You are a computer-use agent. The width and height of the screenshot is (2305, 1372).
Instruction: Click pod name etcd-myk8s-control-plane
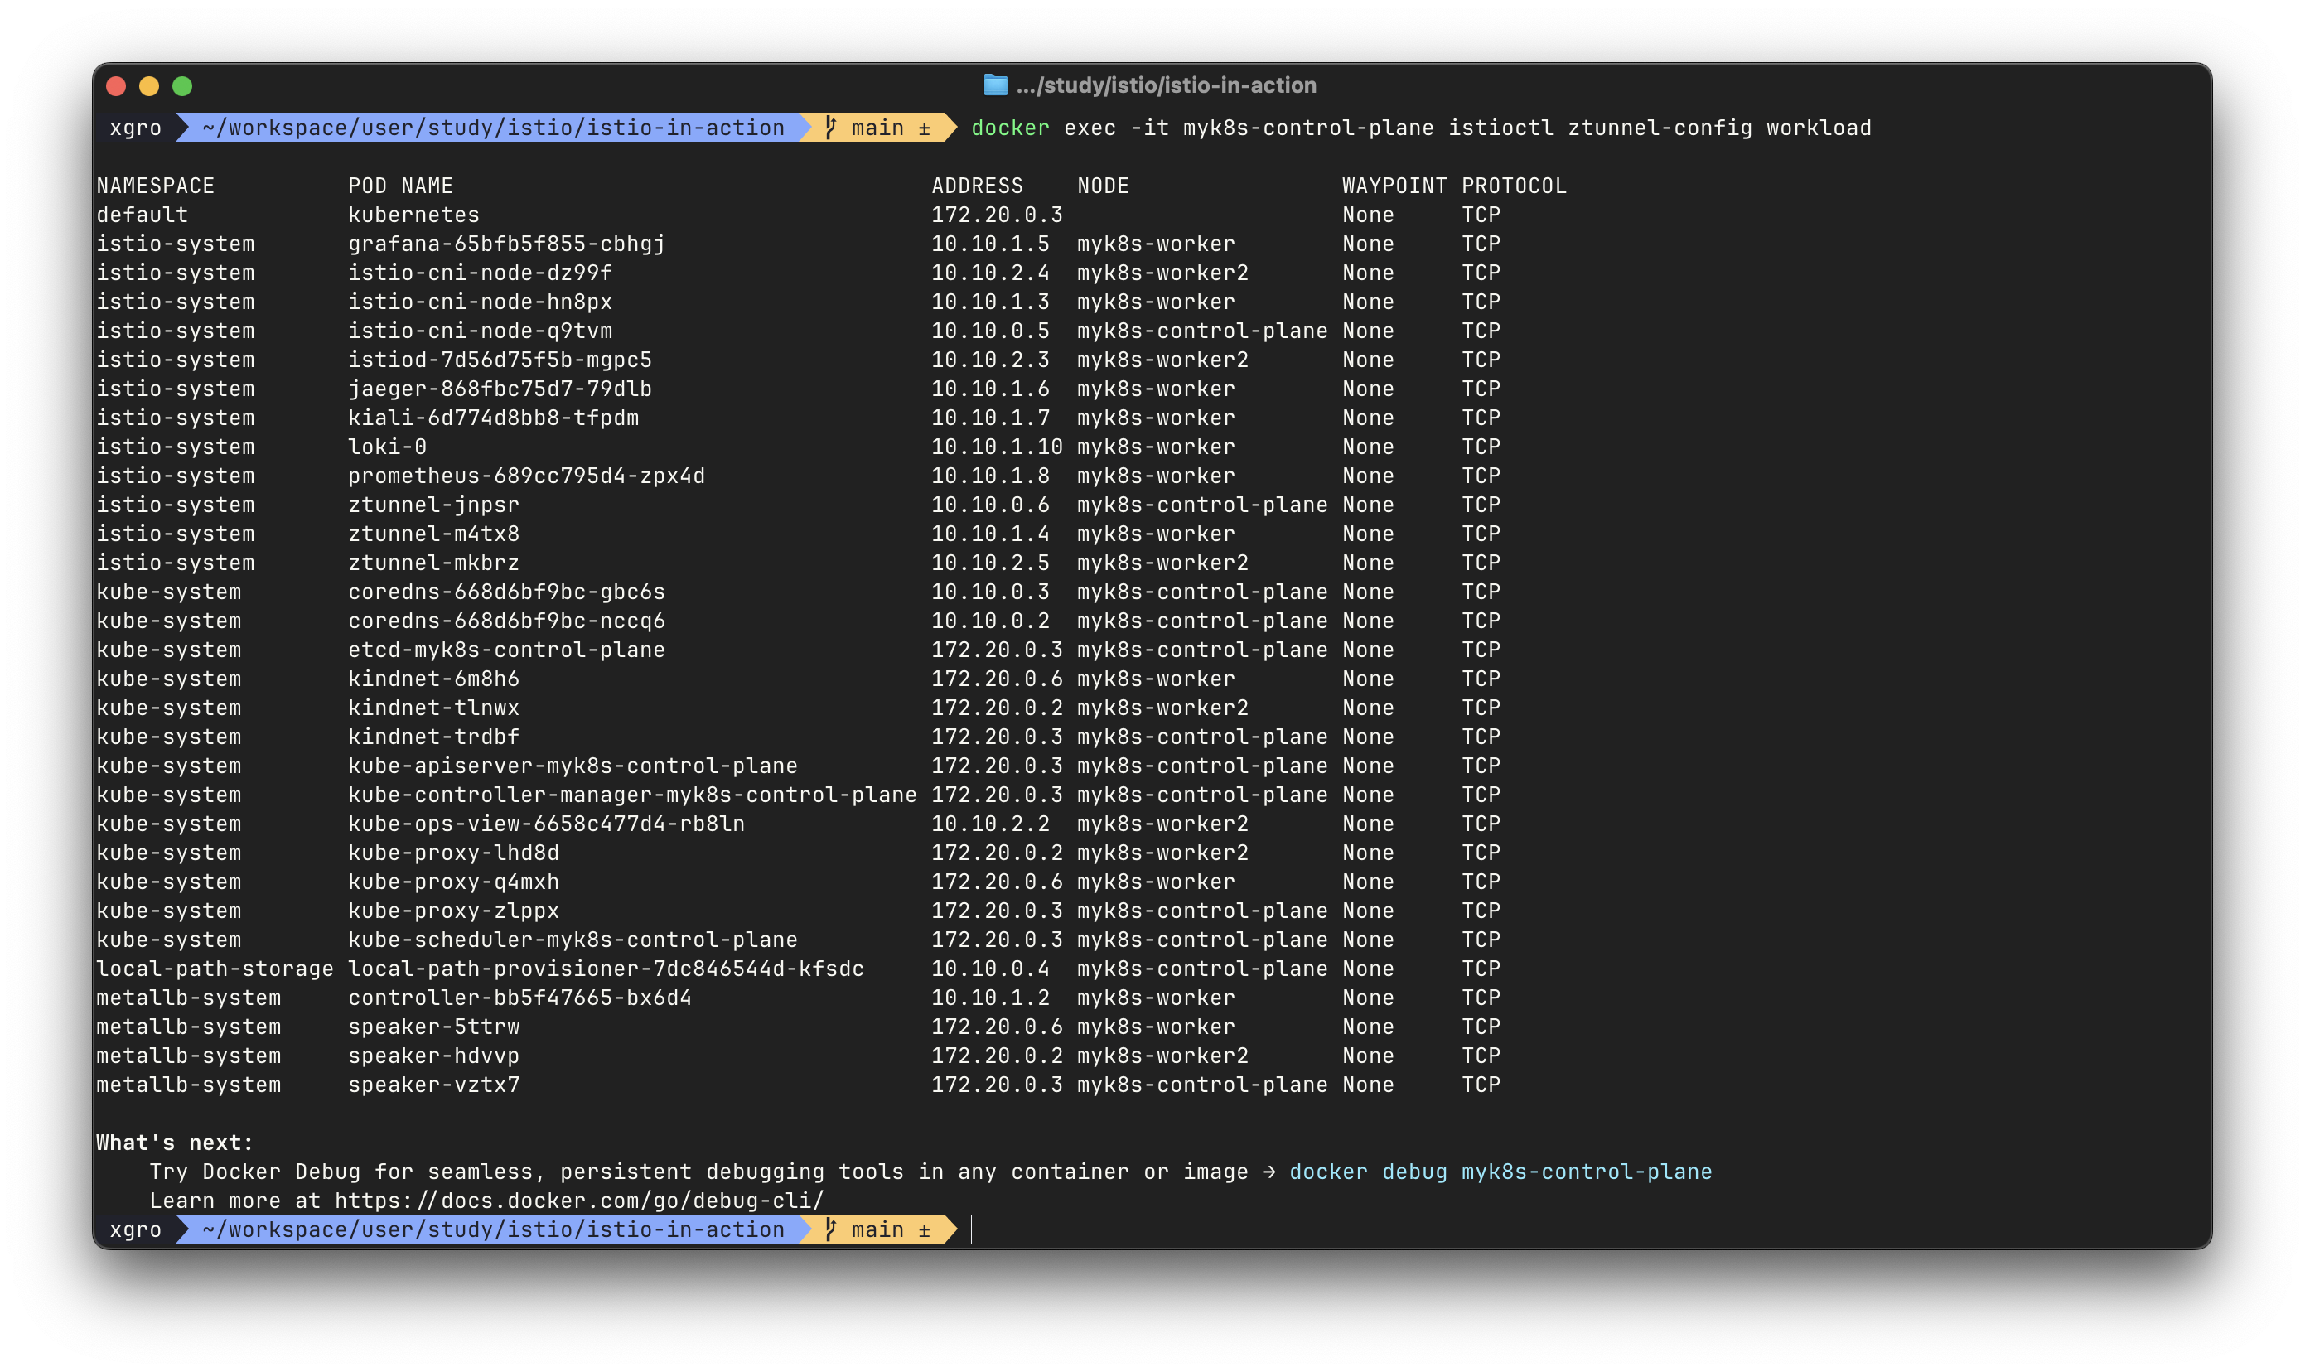point(505,650)
